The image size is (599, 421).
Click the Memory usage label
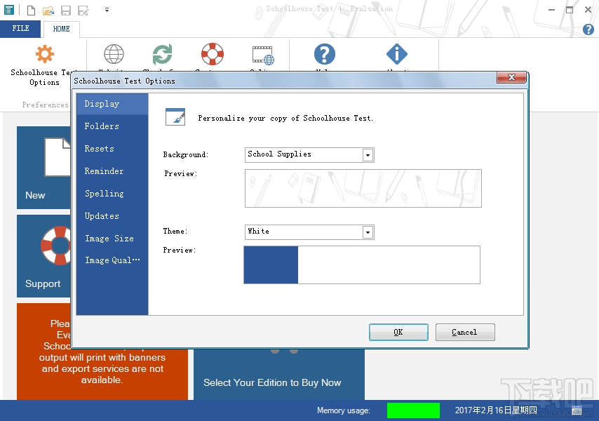(x=344, y=410)
